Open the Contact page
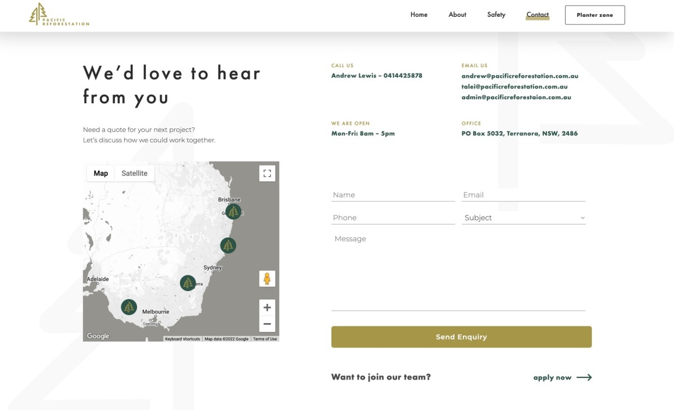The height and width of the screenshot is (410, 674). tap(538, 15)
